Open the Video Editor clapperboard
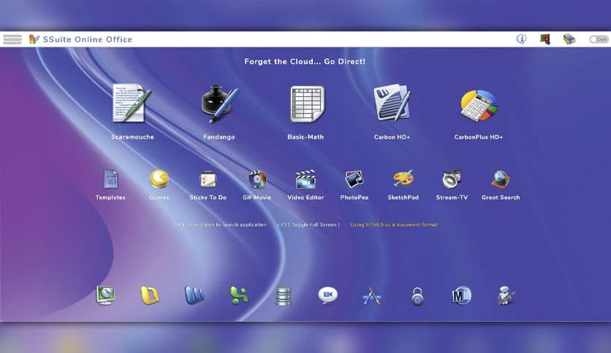 [305, 179]
